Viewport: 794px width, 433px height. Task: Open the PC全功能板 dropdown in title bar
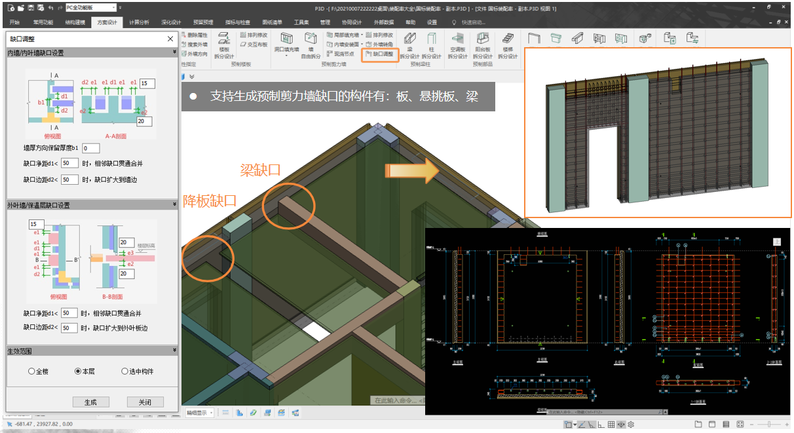[90, 7]
